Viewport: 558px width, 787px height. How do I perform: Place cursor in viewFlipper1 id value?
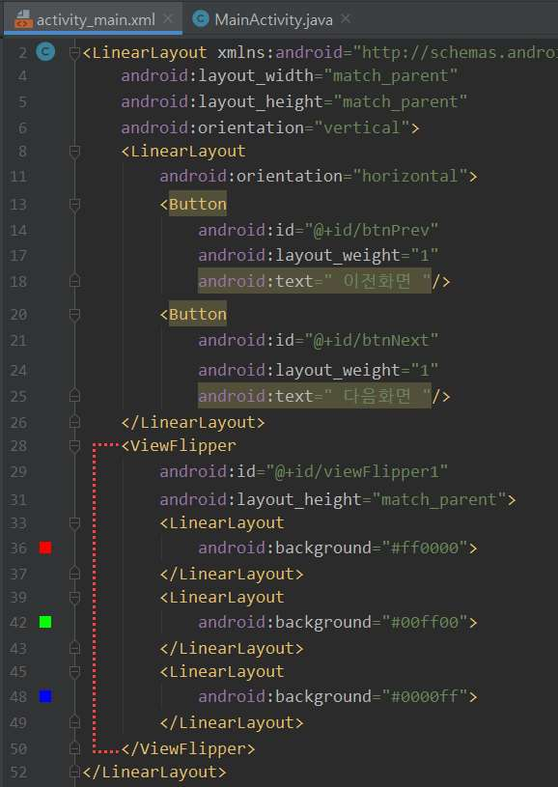coord(356,472)
